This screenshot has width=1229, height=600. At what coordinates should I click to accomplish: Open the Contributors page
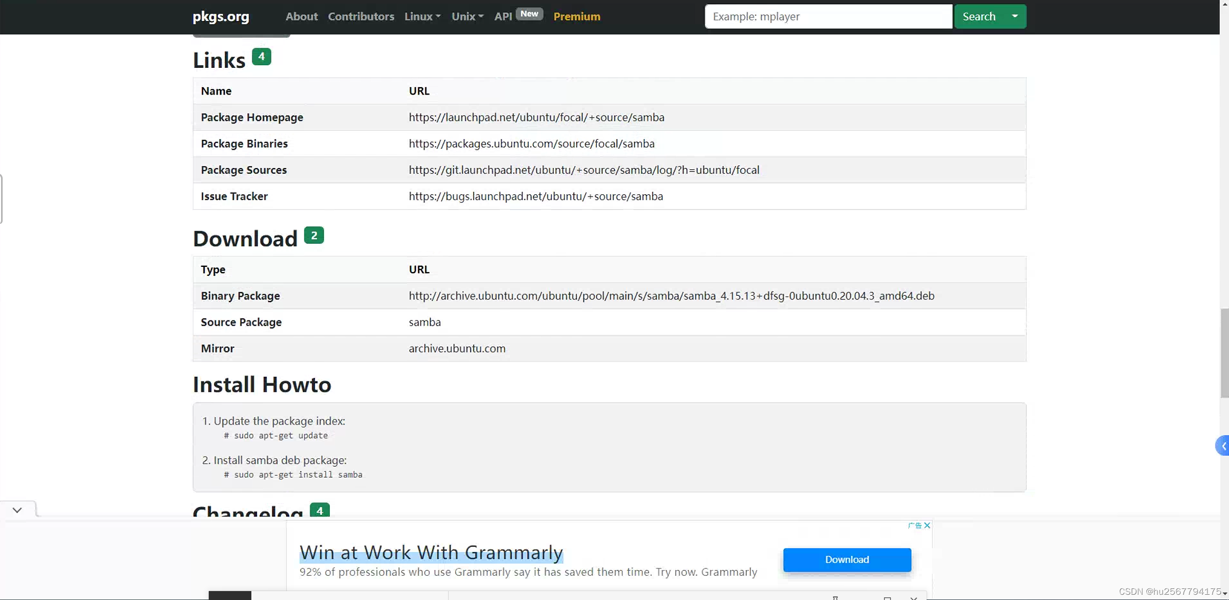[x=361, y=16]
